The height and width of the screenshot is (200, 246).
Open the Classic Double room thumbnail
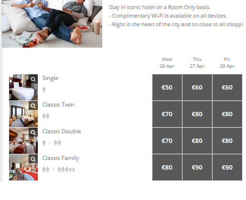click(x=23, y=140)
